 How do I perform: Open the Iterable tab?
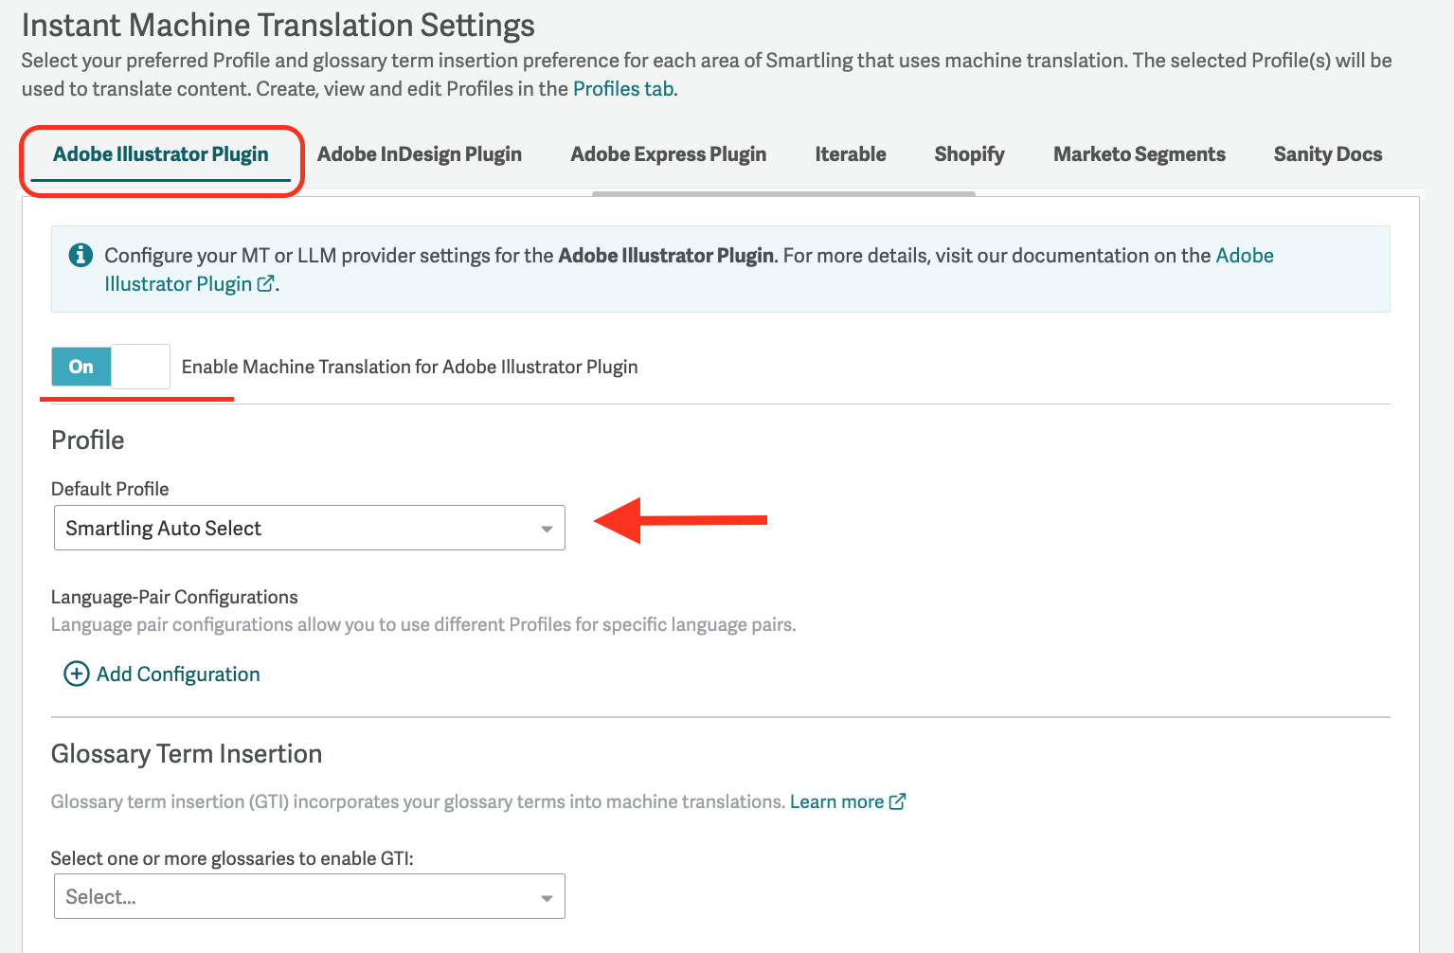point(851,154)
